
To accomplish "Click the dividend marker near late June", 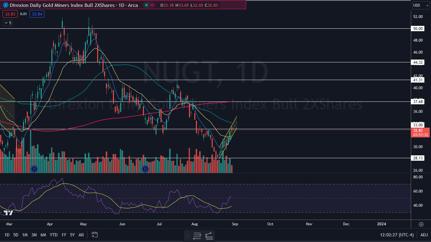I will pos(145,169).
